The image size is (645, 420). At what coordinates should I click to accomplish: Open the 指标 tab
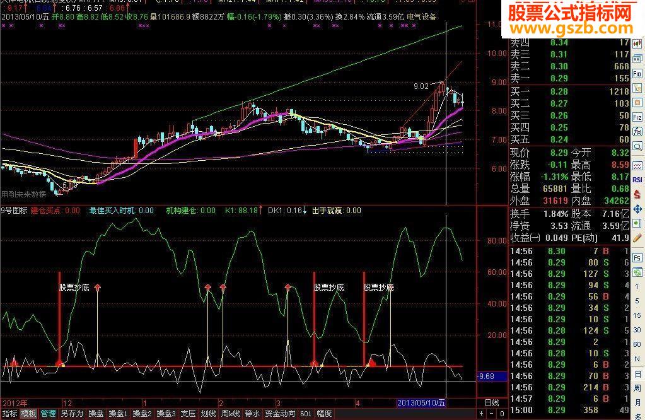click(10, 414)
